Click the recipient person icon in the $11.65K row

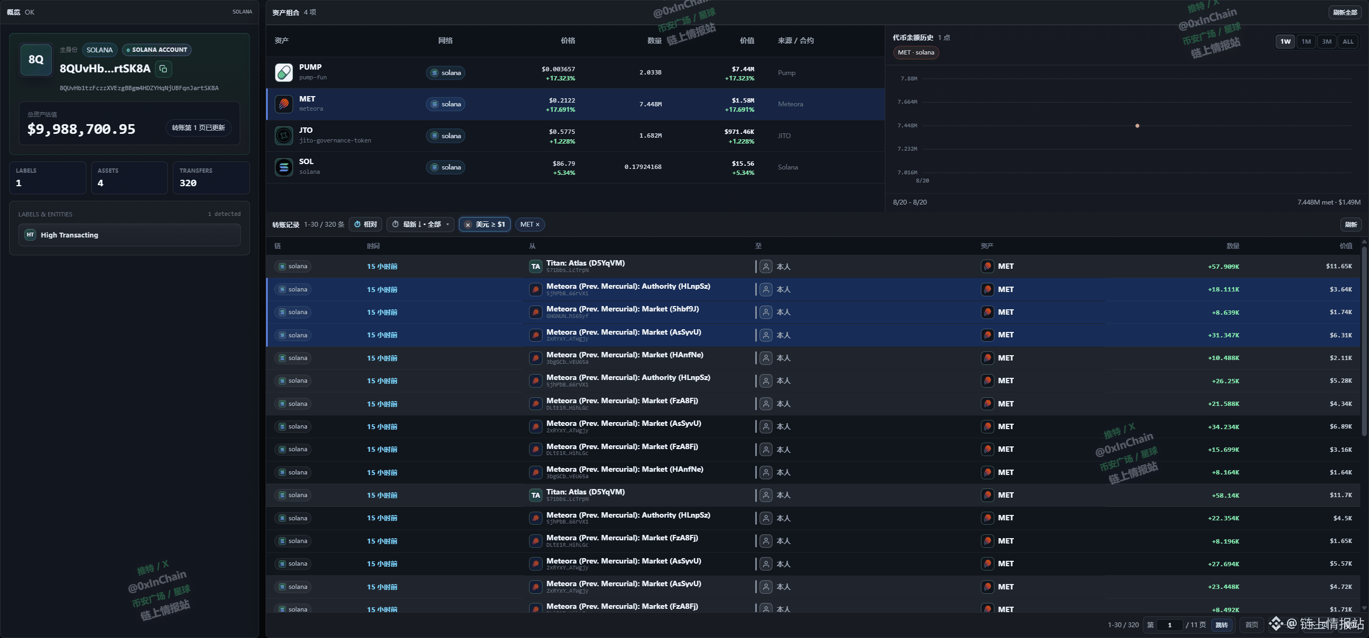pos(765,266)
